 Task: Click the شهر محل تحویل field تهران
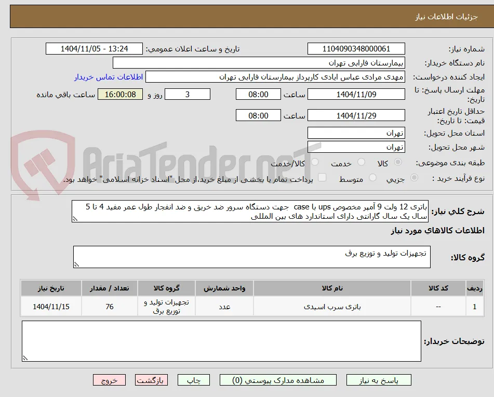pyautogui.click(x=356, y=147)
